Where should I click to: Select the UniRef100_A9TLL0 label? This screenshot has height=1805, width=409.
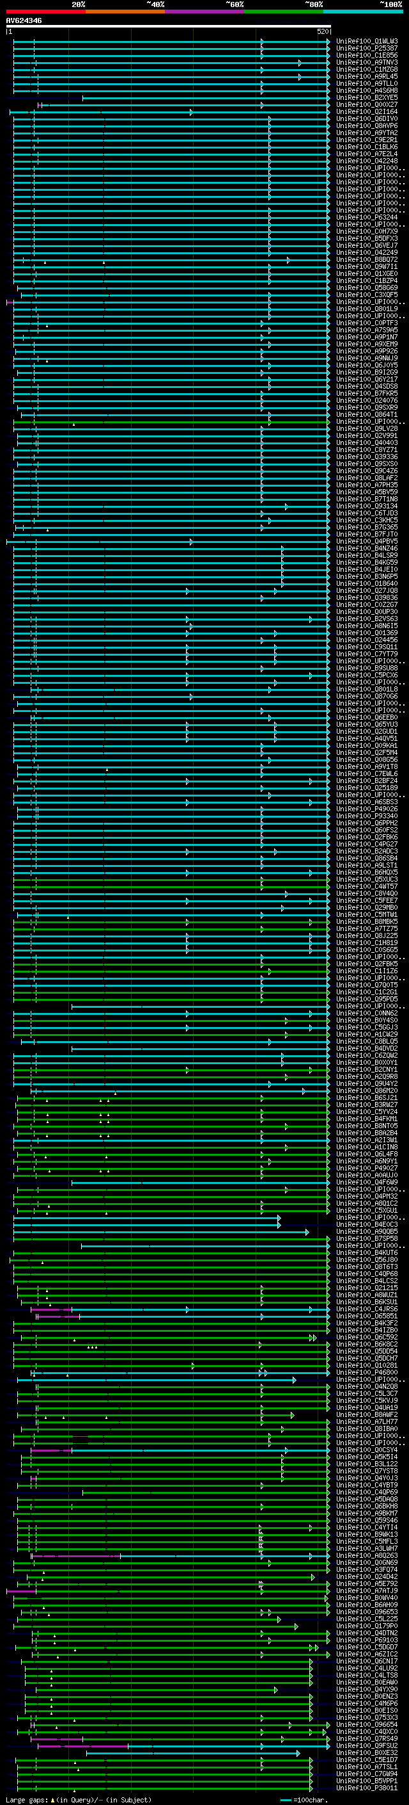tap(367, 83)
